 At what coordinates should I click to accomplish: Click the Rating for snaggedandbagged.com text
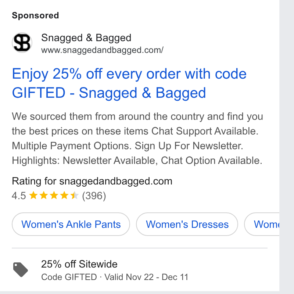click(92, 181)
